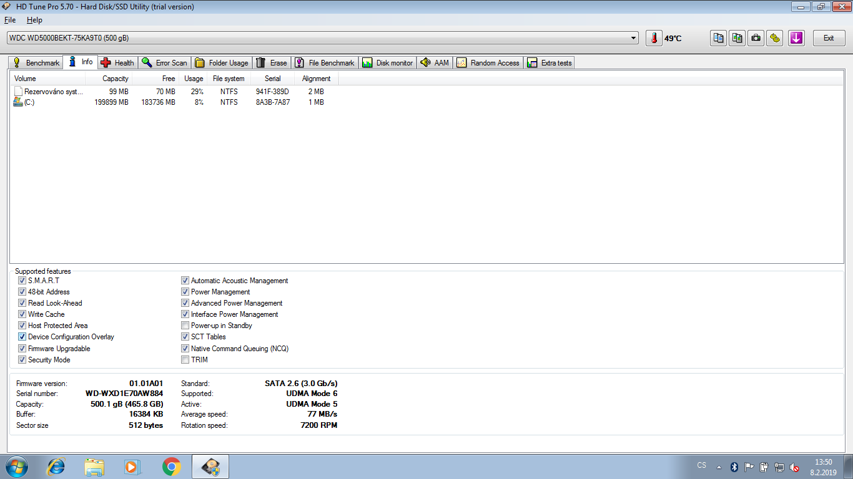Open the Disk monitor tab
Screen dimensions: 853x479
(x=388, y=63)
